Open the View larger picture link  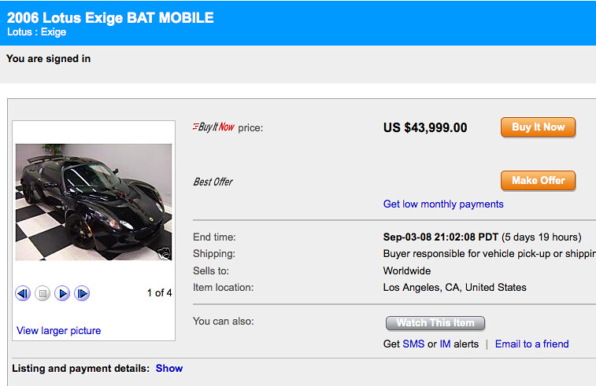58,331
